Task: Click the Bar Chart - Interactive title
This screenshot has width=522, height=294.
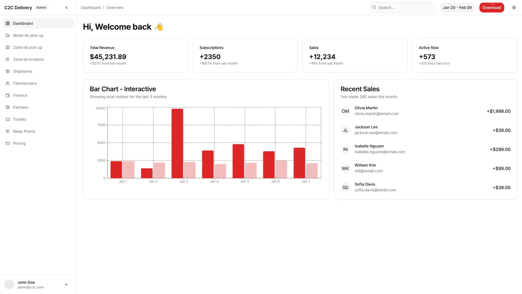Action: pyautogui.click(x=123, y=89)
